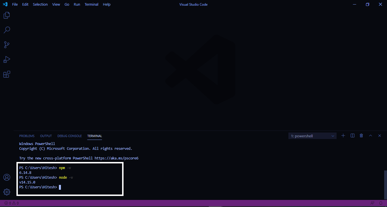Screen dimensions: 387x207
Task: Click the 'npm -v' command text
Action: tap(65, 168)
